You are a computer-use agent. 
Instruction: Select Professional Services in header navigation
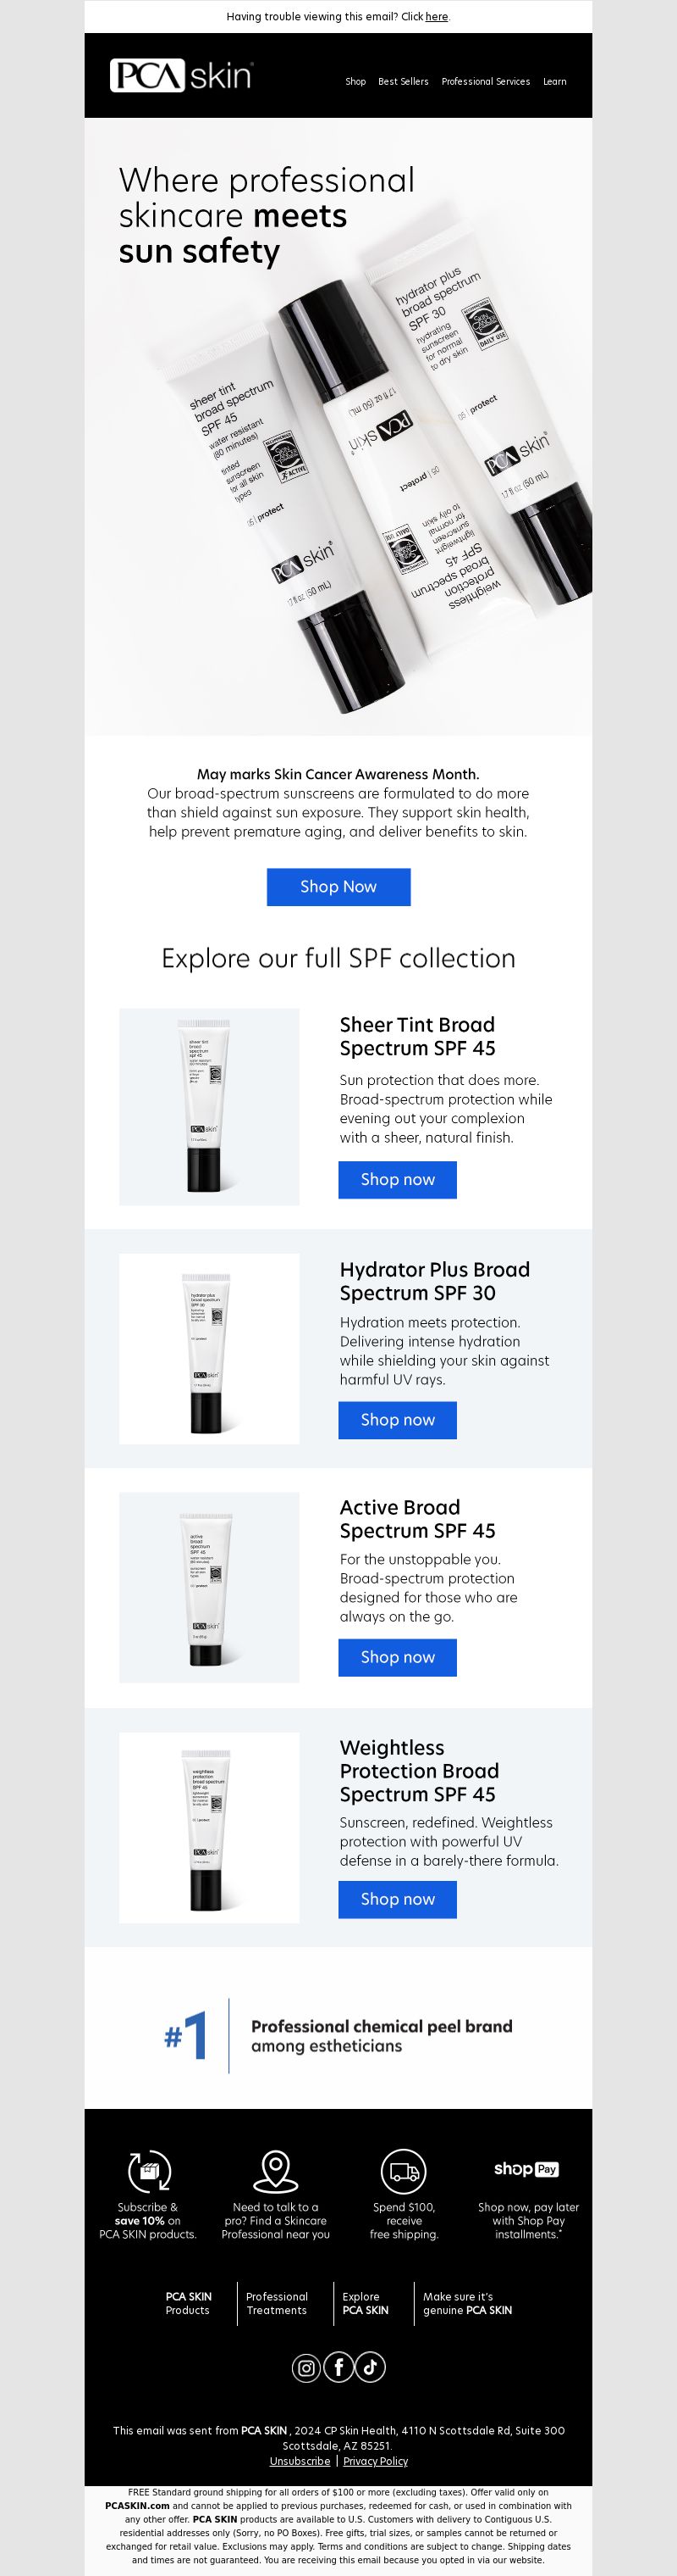pyautogui.click(x=485, y=82)
